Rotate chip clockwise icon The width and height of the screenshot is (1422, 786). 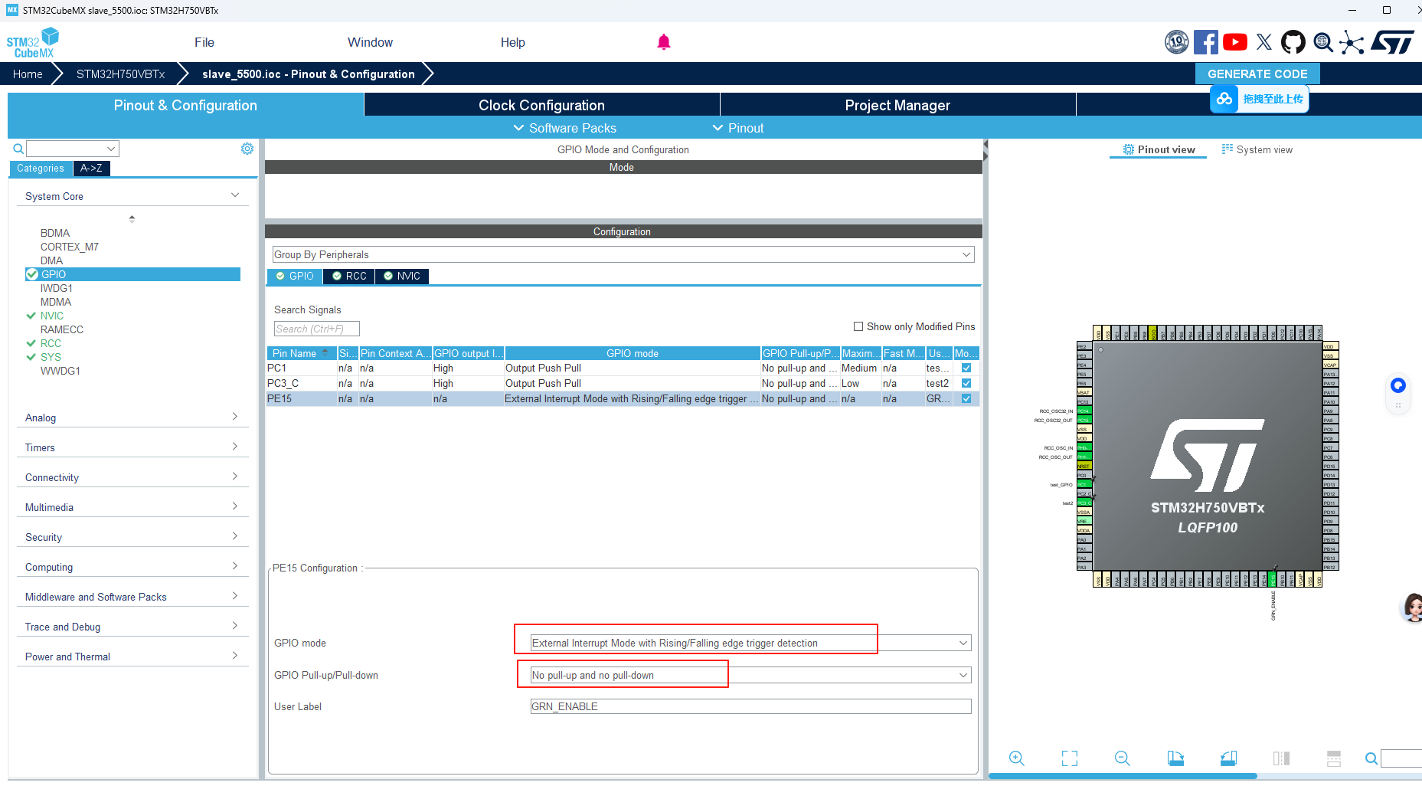[1175, 758]
